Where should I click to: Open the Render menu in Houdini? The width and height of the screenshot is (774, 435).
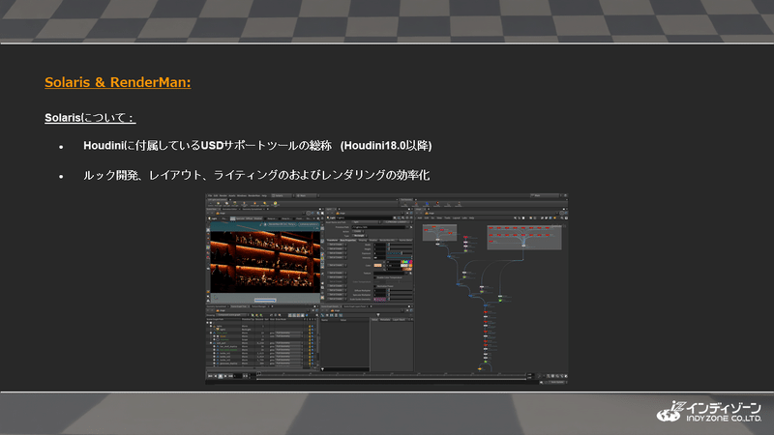[223, 196]
